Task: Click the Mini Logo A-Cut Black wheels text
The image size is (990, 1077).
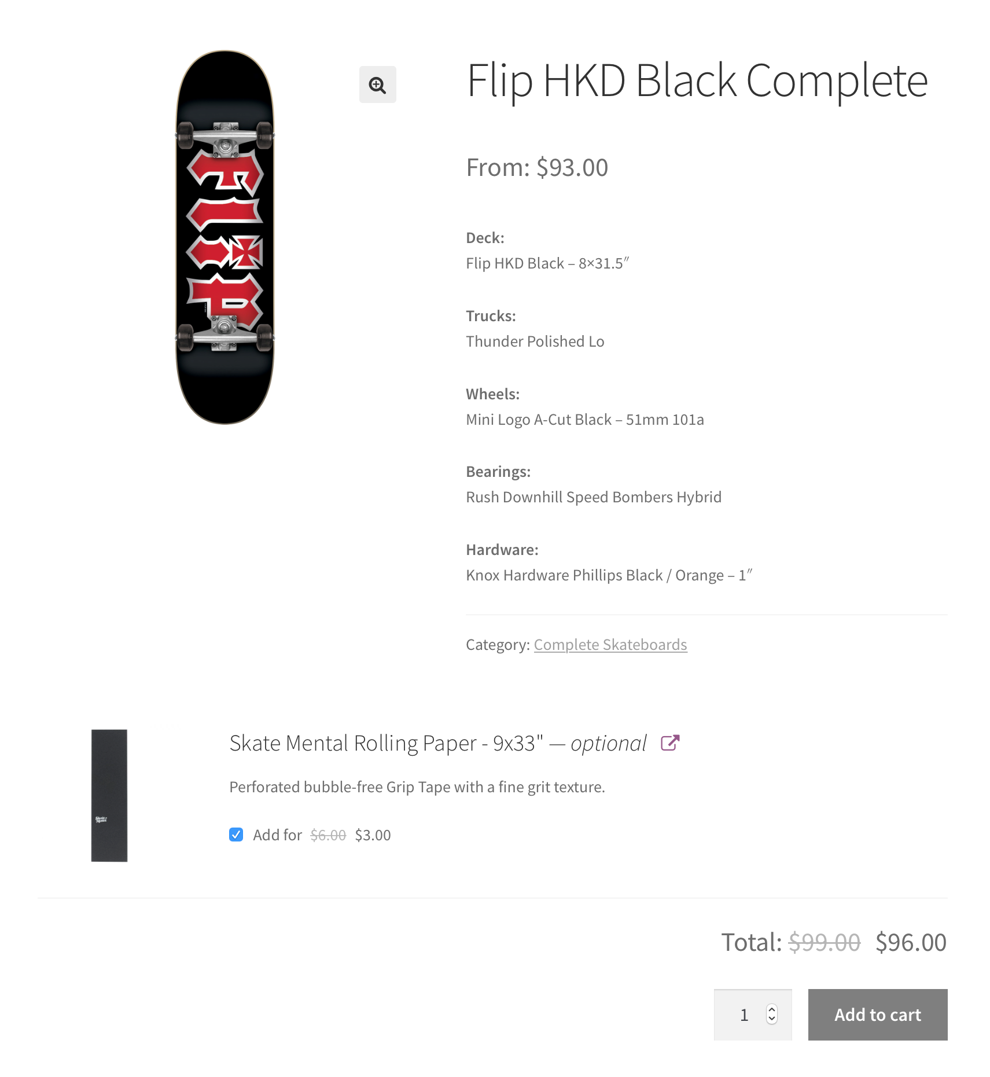Action: (584, 420)
